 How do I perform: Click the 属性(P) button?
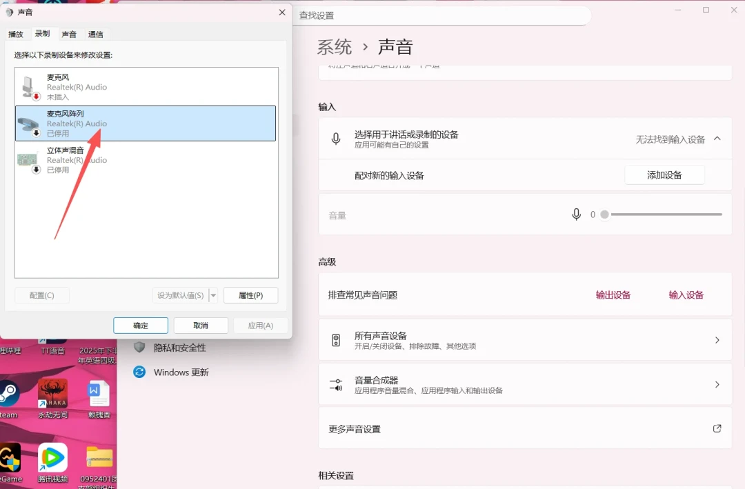[x=250, y=295]
